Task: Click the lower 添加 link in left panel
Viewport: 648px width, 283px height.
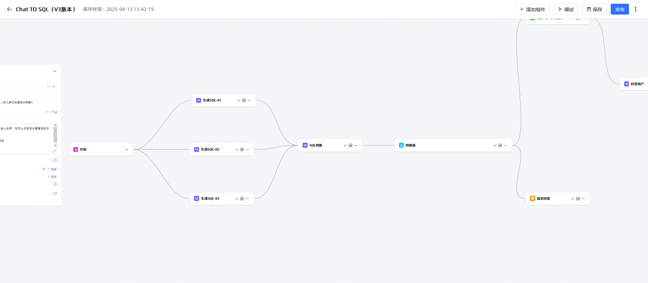Action: (x=52, y=177)
